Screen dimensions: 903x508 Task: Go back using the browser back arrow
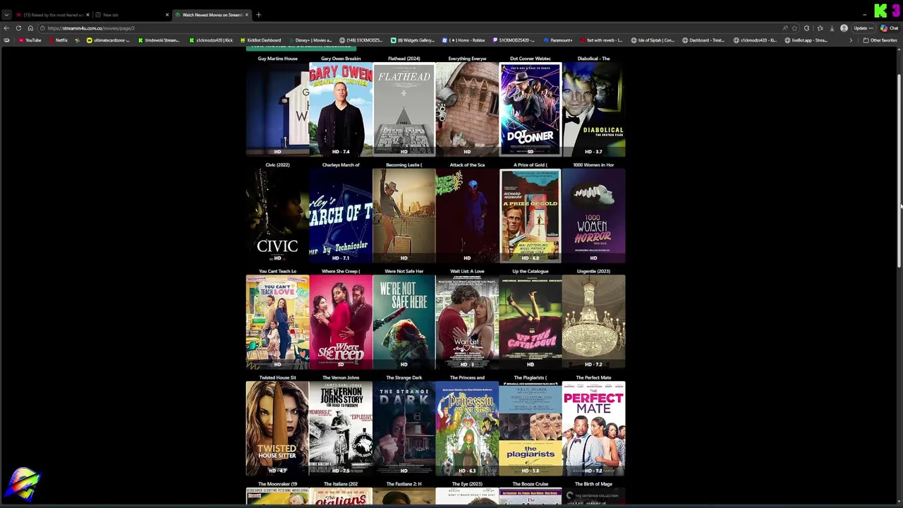[6, 28]
